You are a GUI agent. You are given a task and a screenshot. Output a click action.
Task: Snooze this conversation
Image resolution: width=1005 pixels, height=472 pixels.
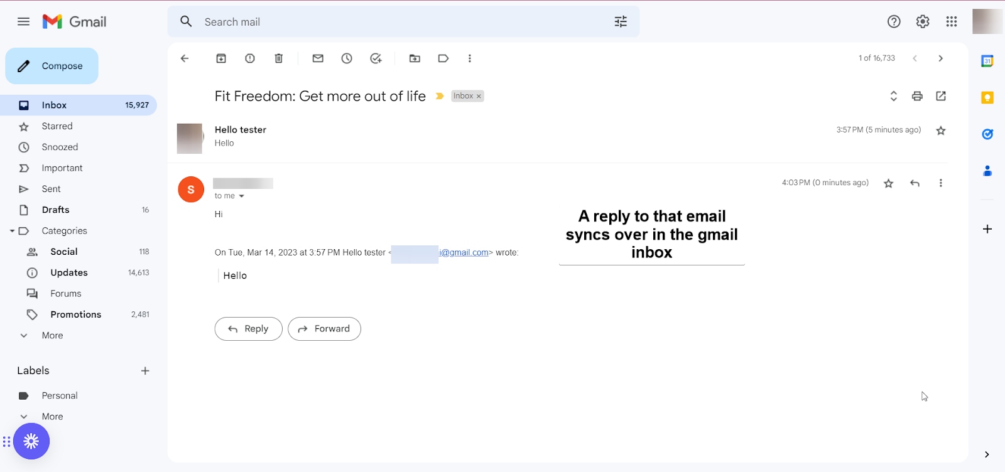(347, 58)
